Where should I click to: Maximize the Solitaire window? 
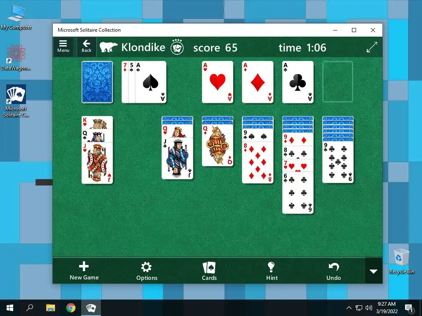pyautogui.click(x=354, y=30)
